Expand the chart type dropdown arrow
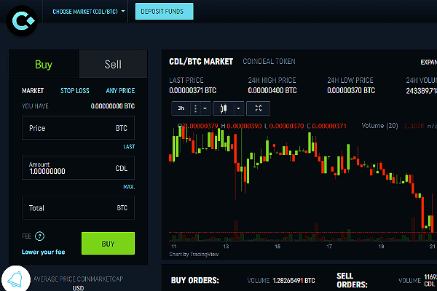 [237, 108]
